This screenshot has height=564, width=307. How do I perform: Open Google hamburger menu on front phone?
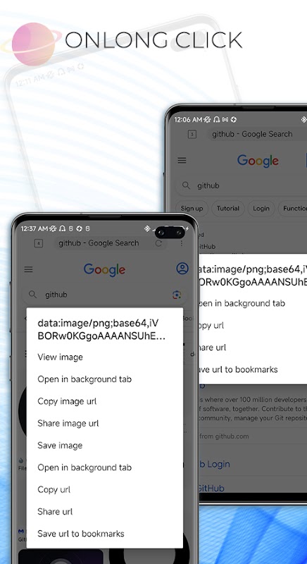[x=28, y=269]
